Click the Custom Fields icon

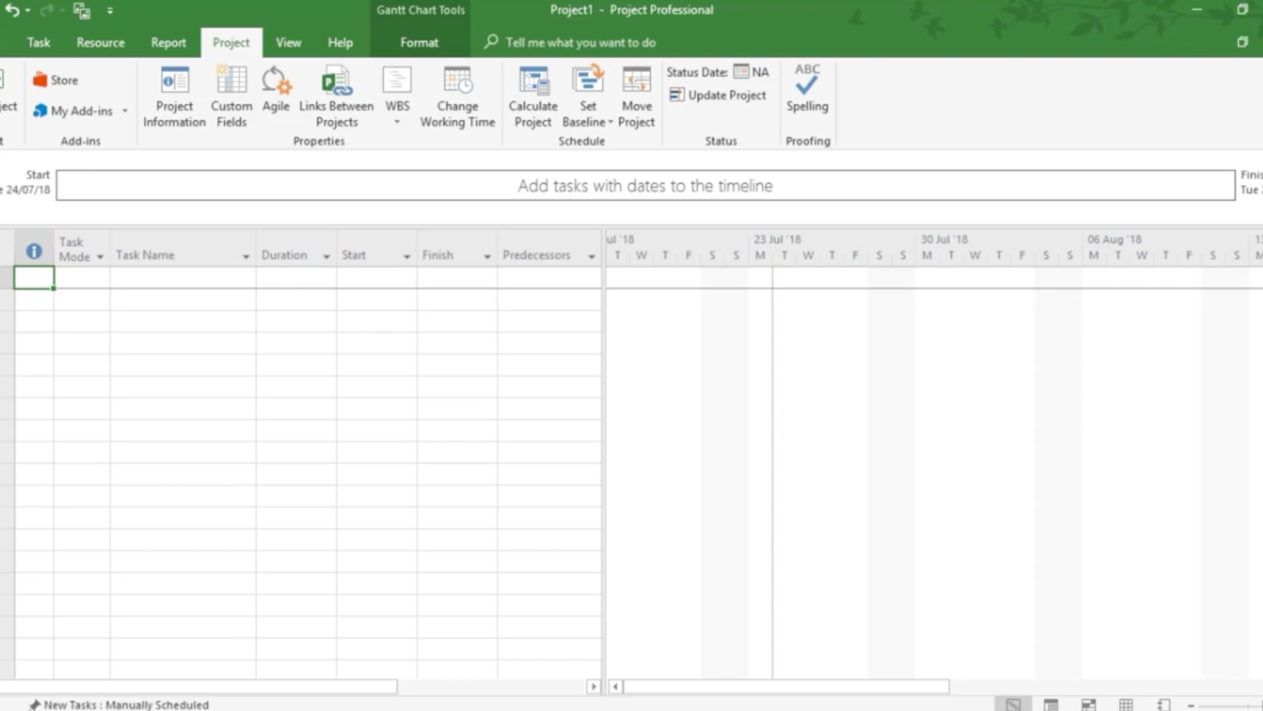tap(231, 97)
